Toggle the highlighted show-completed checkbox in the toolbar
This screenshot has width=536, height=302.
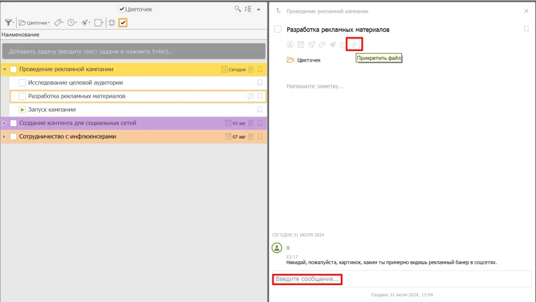tap(123, 23)
